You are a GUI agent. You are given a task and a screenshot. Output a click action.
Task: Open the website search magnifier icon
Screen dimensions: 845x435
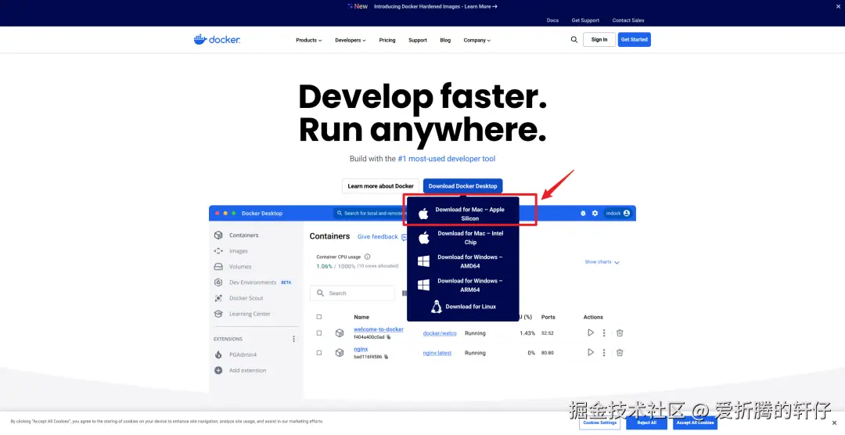pyautogui.click(x=574, y=40)
